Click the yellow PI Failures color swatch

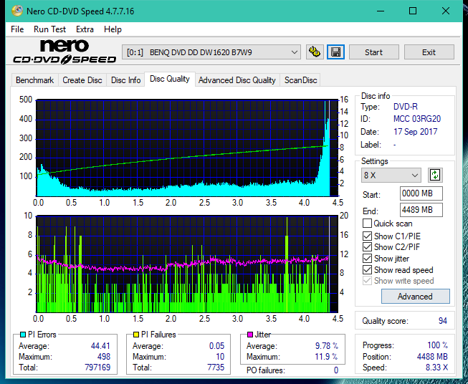click(x=136, y=335)
